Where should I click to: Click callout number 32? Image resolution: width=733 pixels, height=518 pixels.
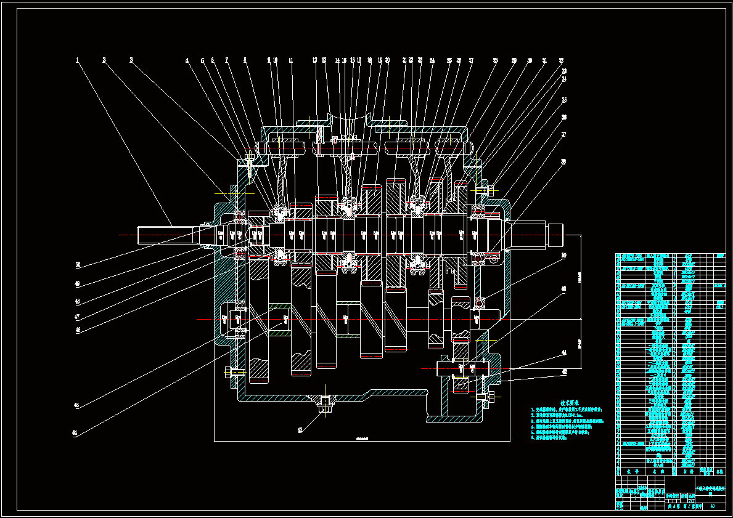click(561, 60)
